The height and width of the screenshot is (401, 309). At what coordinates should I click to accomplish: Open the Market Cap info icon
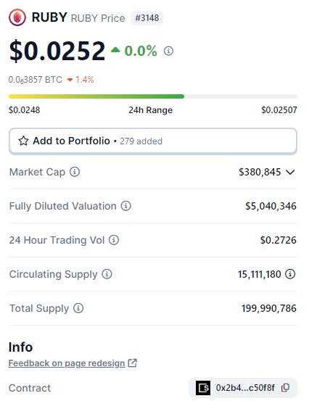coord(75,172)
